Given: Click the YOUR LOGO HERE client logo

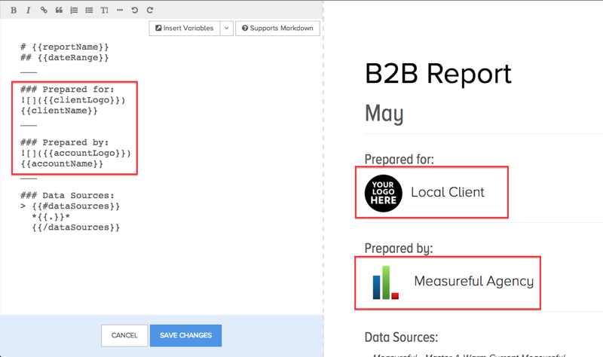Looking at the screenshot, I should 384,193.
